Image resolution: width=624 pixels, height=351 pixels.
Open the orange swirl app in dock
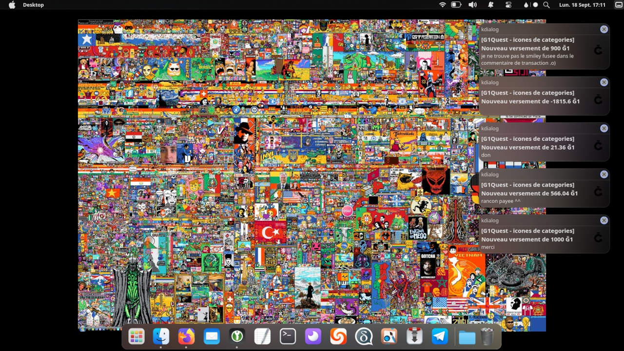point(338,336)
